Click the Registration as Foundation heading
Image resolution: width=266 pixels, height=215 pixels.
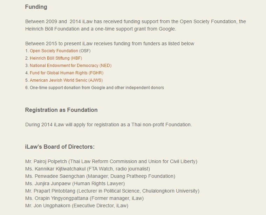tap(61, 110)
